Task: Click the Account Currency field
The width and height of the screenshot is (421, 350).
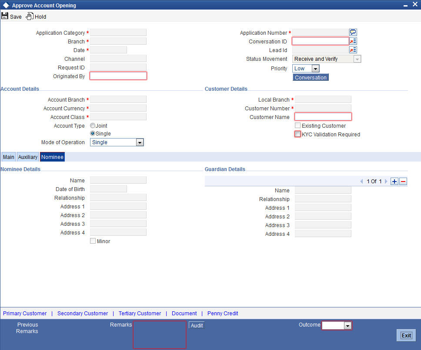Action: (118, 108)
